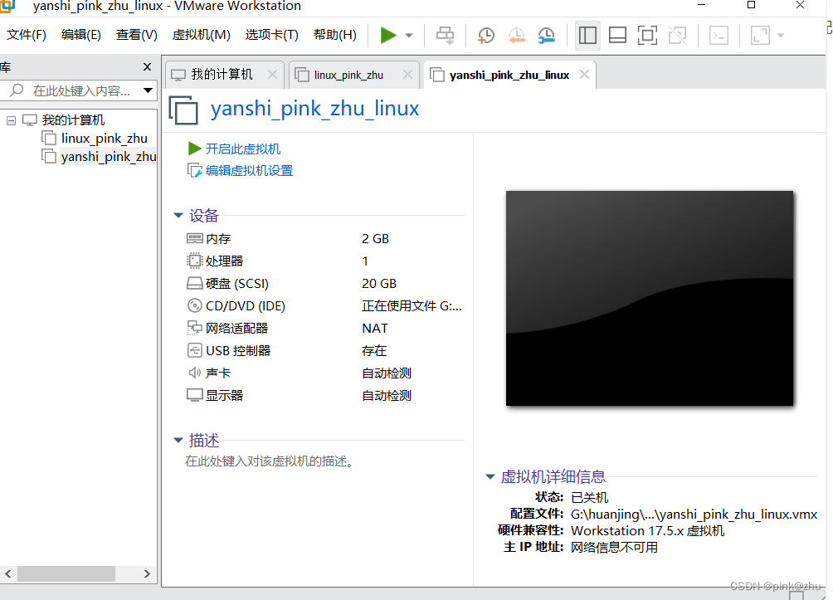Open the stretch display dropdown arrow
This screenshot has width=833, height=600.
click(x=781, y=36)
